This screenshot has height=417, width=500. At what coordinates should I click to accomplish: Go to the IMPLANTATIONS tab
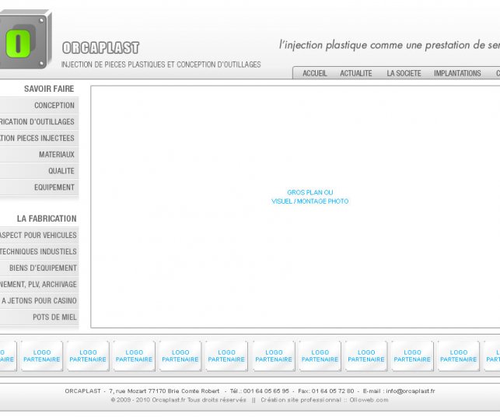point(457,73)
